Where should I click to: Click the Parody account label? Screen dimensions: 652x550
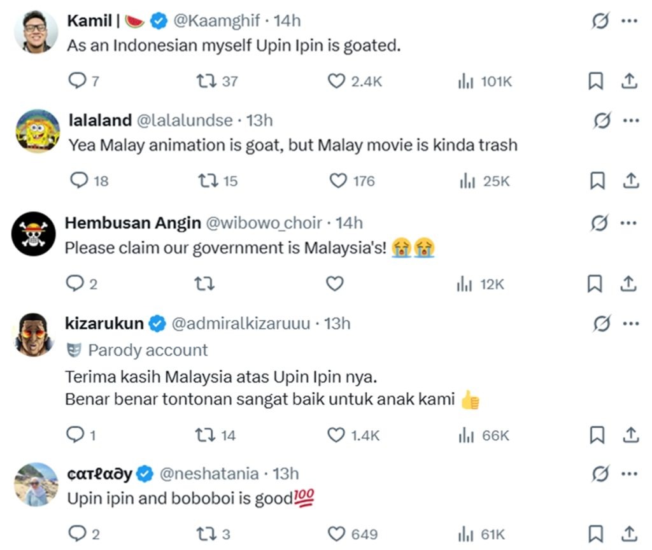148,350
